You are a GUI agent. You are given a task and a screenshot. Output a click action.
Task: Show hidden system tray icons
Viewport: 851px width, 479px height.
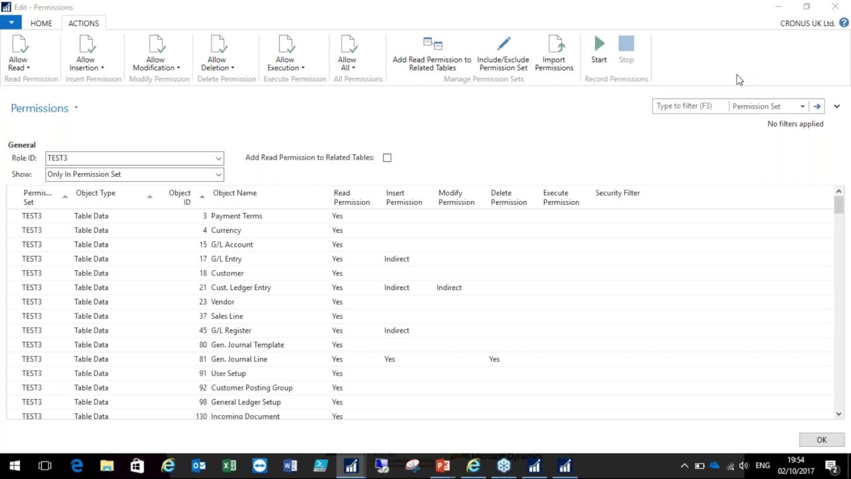tap(684, 466)
